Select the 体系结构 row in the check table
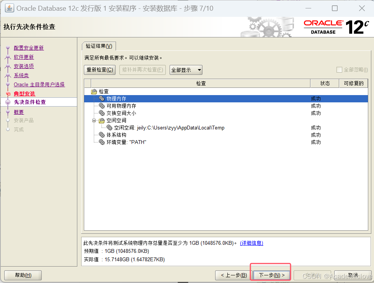This screenshot has width=374, height=283. (x=191, y=135)
